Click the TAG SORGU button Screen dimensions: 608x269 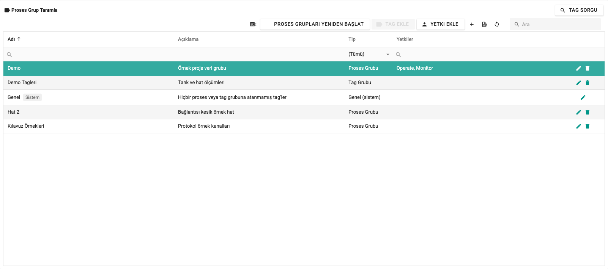[x=579, y=10]
